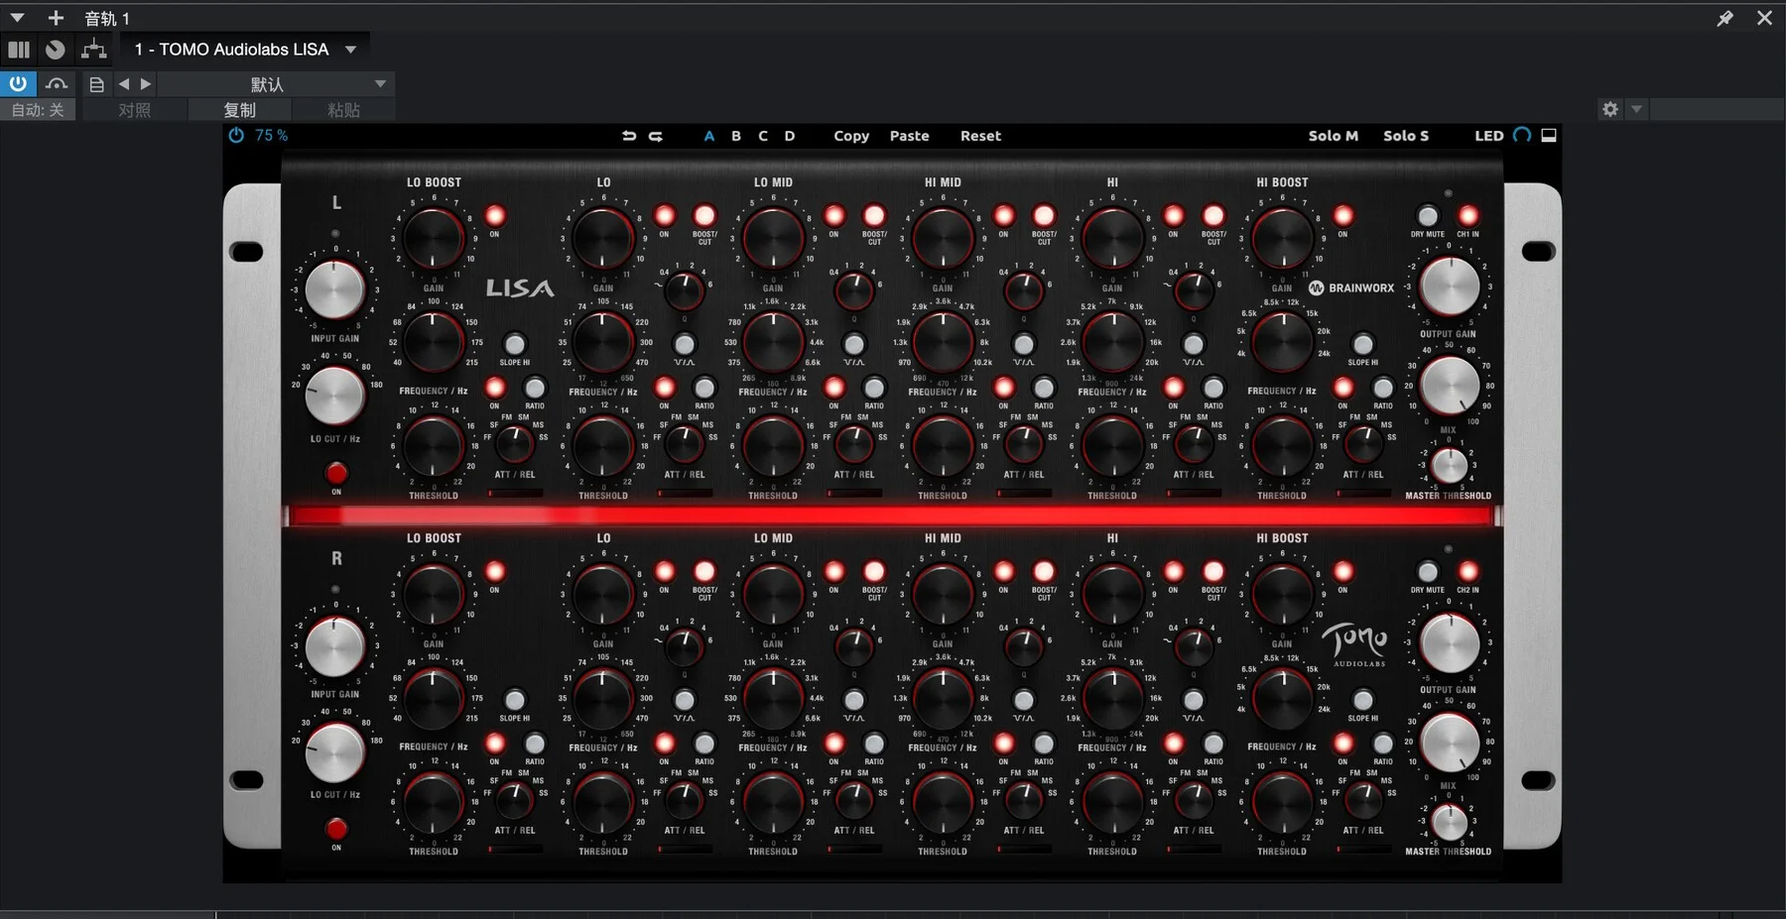Click the Copy button in plugin toolbar
The image size is (1786, 919).
(851, 136)
